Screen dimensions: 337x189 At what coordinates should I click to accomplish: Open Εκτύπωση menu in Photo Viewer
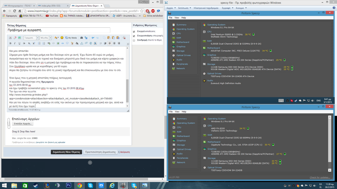click(x=185, y=8)
